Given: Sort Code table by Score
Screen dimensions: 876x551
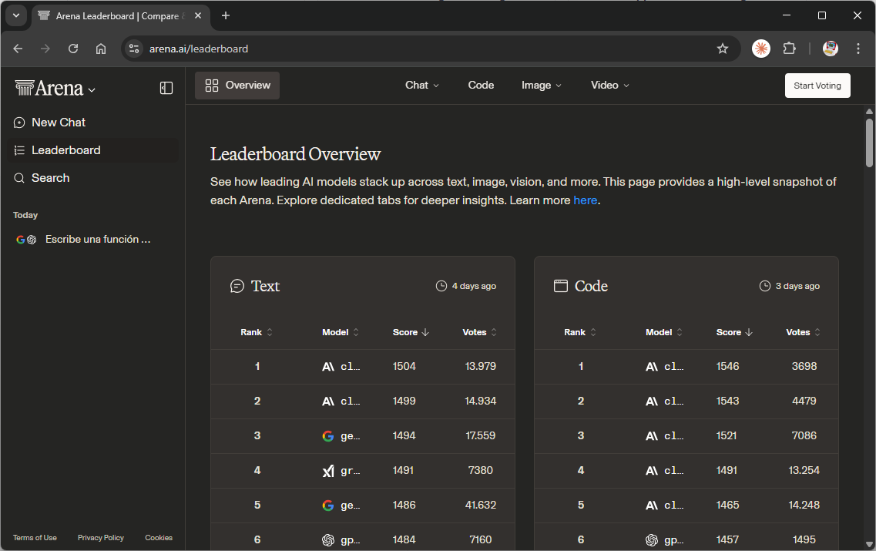Looking at the screenshot, I should 734,332.
